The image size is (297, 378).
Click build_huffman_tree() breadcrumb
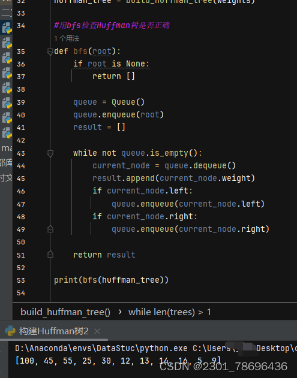[x=65, y=312]
